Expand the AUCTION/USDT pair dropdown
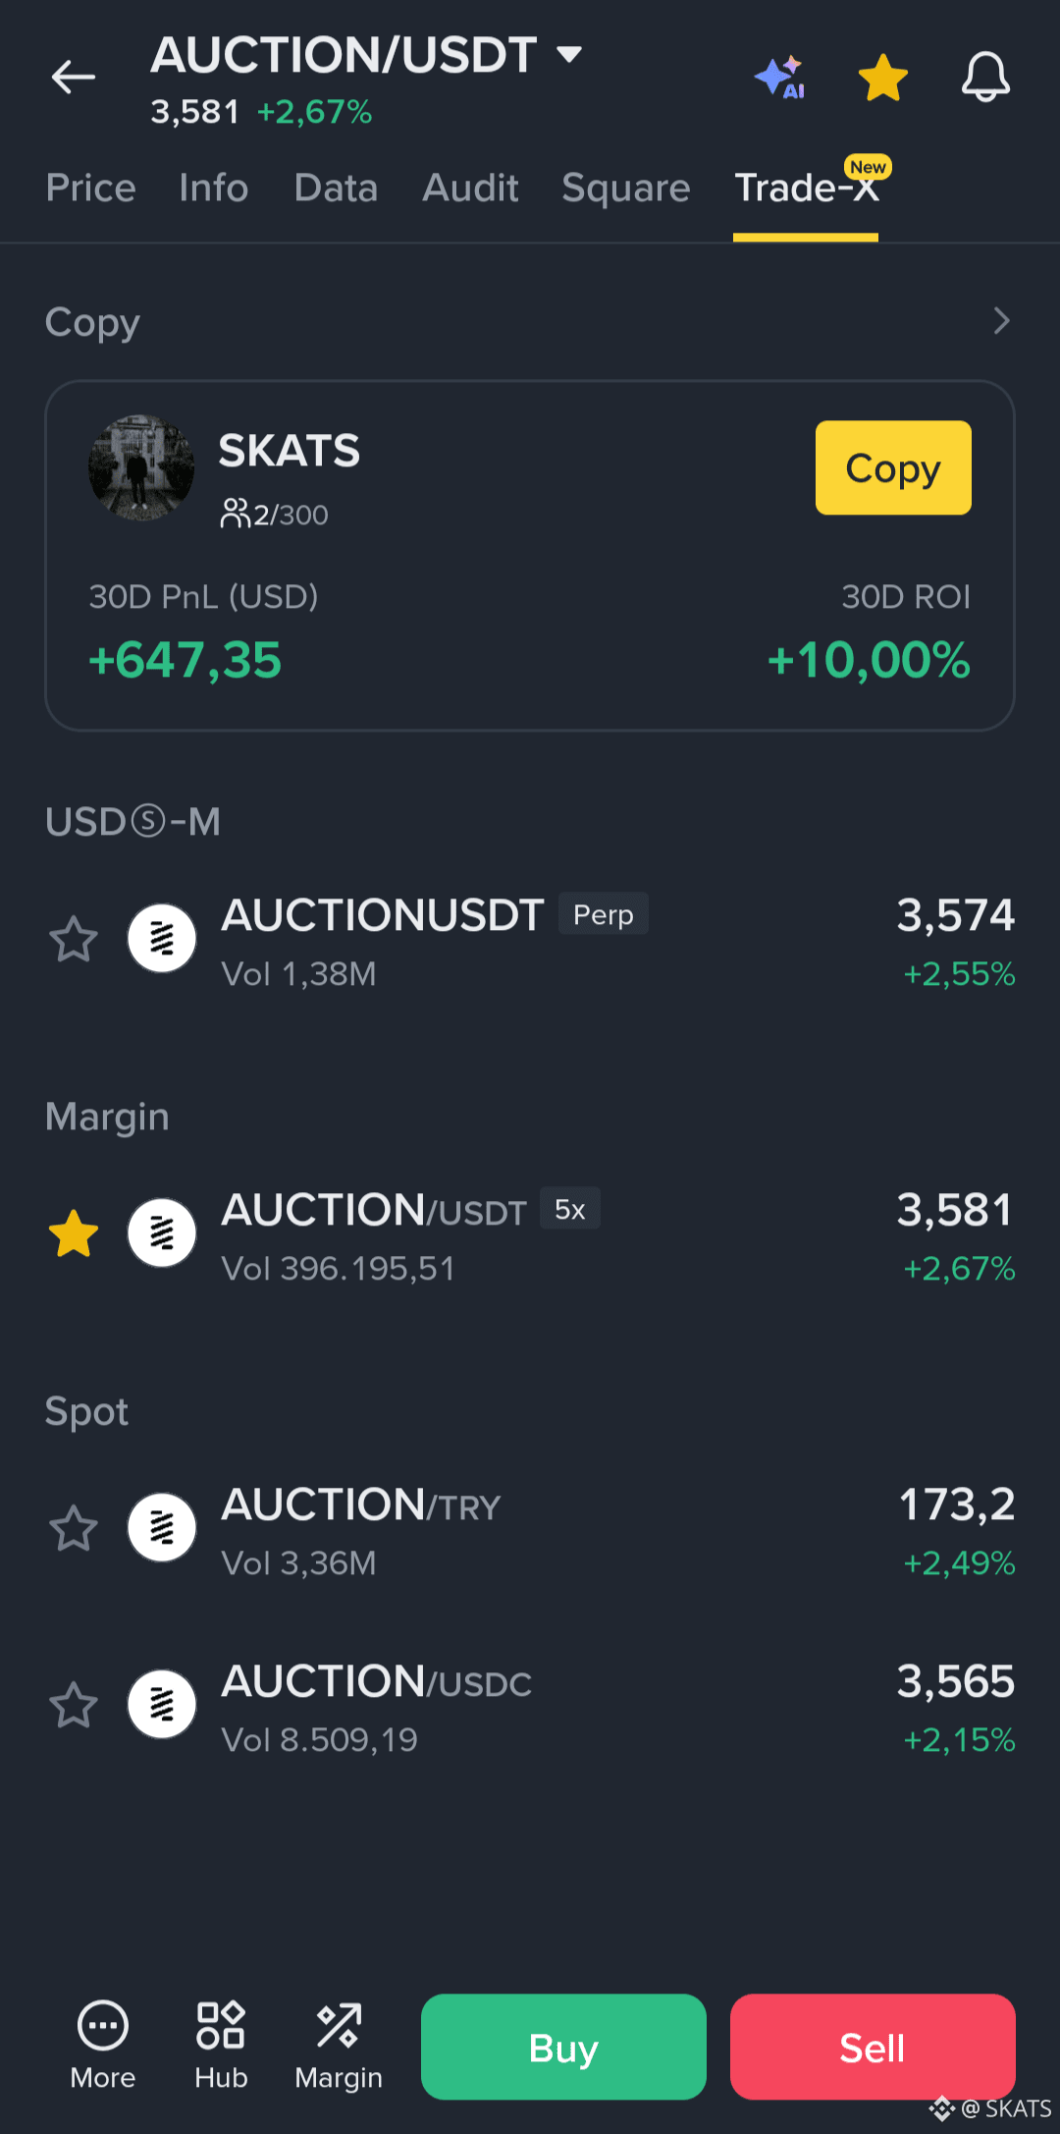The width and height of the screenshot is (1060, 2134). (x=569, y=53)
